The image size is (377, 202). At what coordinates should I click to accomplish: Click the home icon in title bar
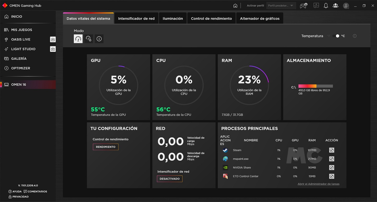point(235,5)
